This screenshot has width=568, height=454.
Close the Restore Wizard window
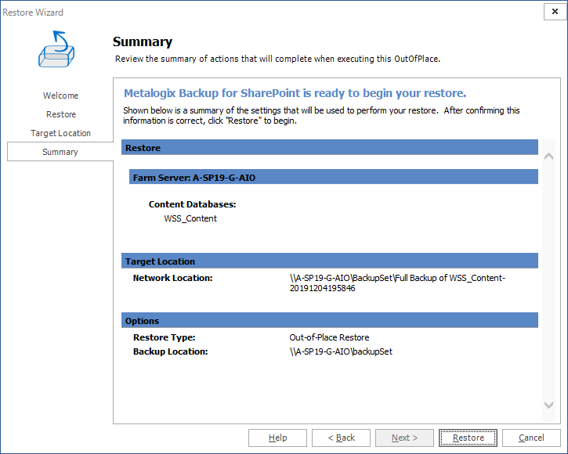555,12
